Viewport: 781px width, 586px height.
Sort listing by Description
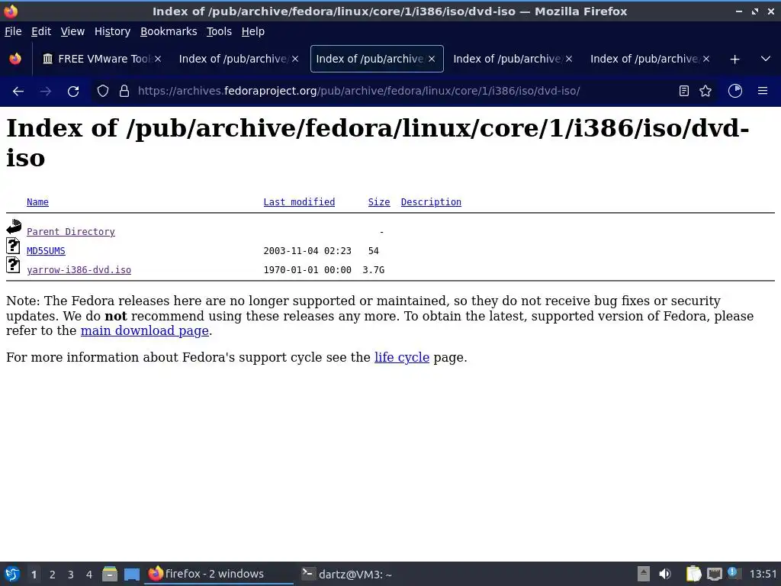click(431, 201)
